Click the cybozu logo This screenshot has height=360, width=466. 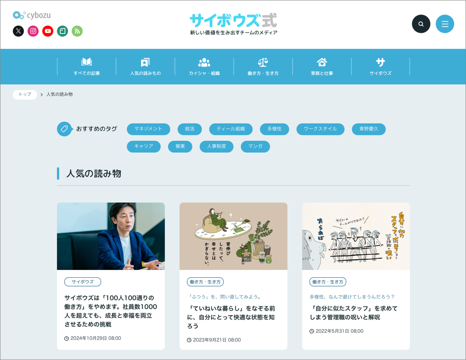click(32, 15)
